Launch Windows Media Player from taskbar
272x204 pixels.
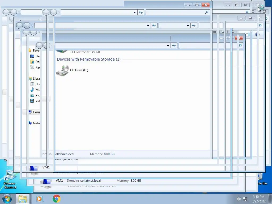tap(39, 199)
